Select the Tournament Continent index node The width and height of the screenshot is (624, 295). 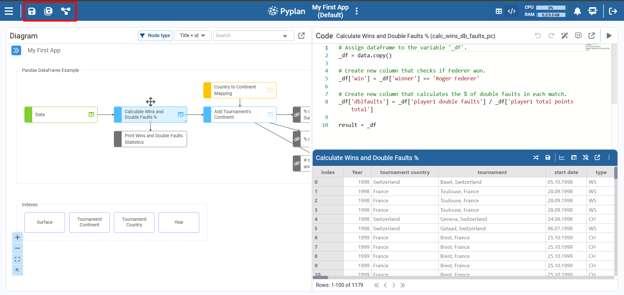click(x=89, y=222)
